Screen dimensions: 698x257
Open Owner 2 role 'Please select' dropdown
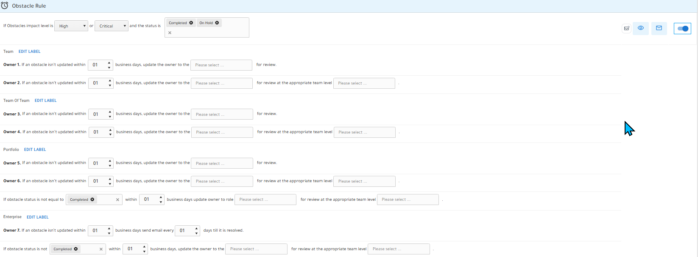pos(222,83)
